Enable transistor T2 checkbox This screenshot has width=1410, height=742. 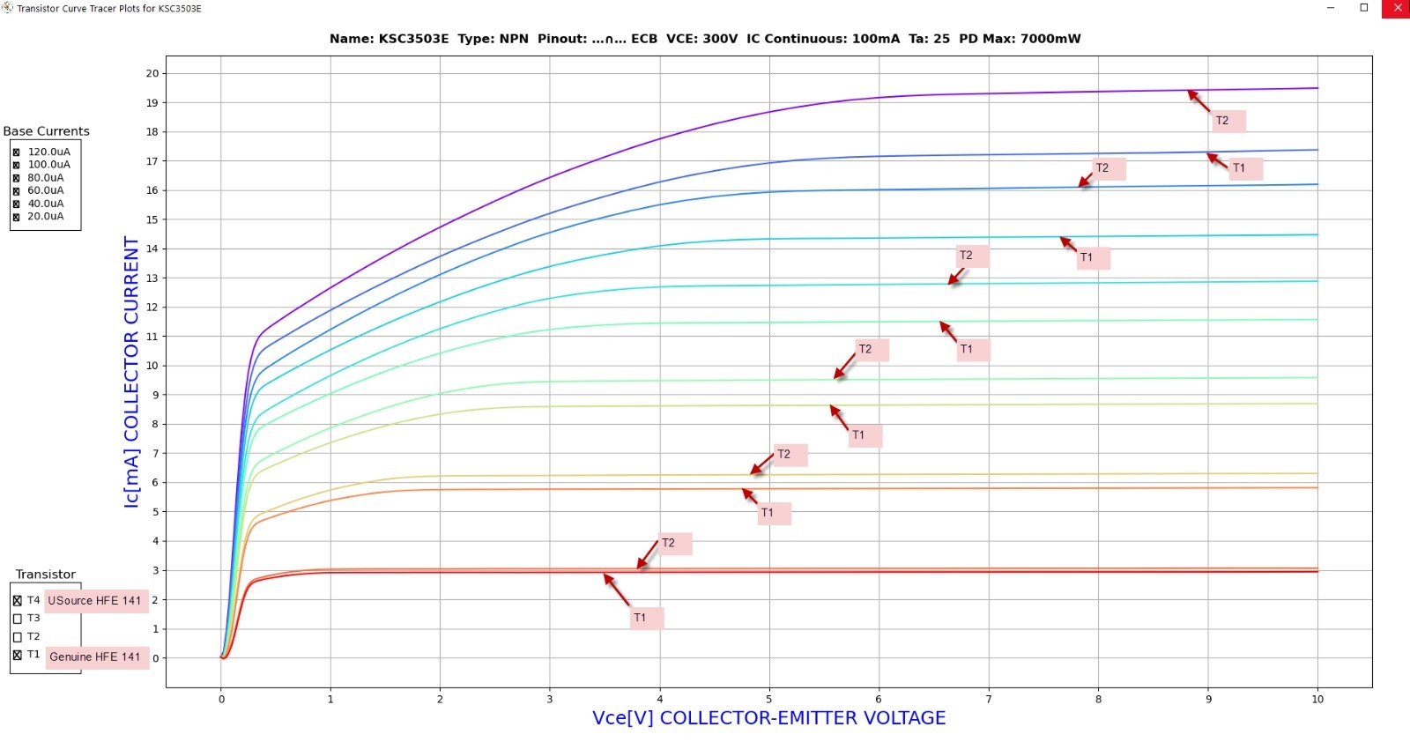(18, 636)
